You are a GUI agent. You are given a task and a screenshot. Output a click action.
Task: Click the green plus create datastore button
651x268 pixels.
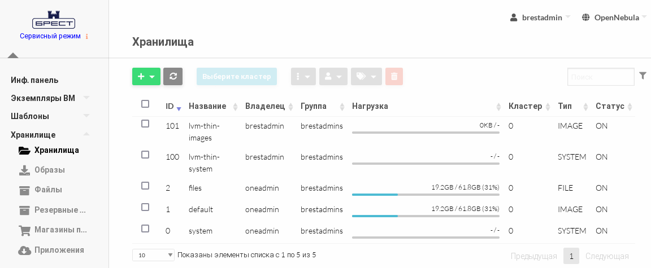pos(146,77)
